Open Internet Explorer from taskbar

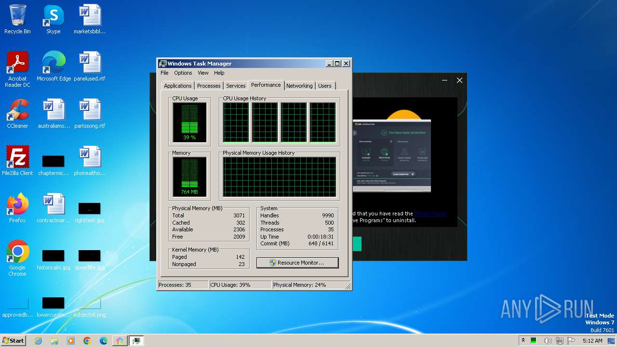(38, 341)
